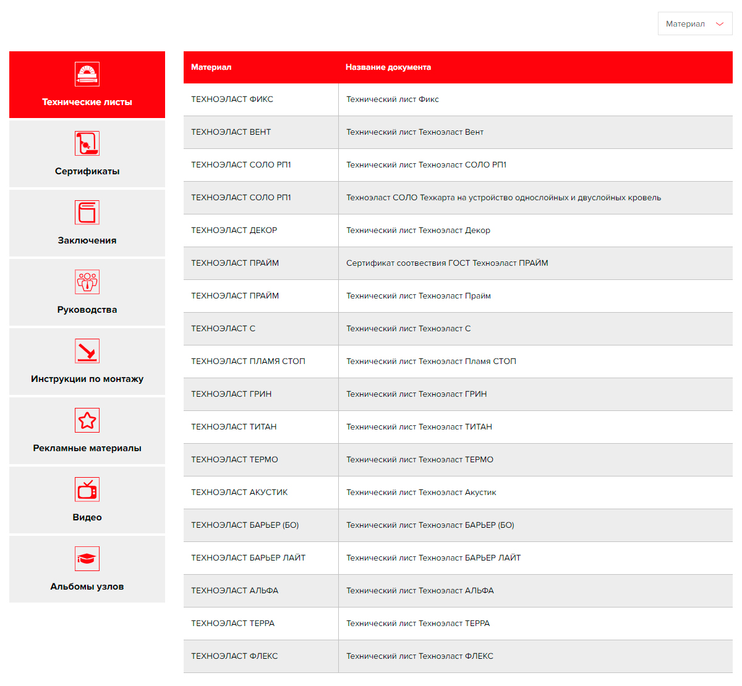
Task: Click the Заключения book icon
Action: click(87, 213)
